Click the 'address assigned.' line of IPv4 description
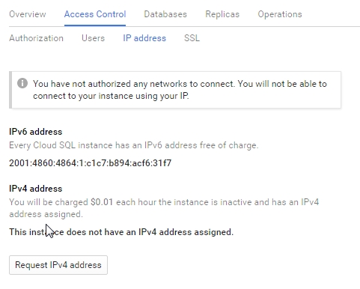This screenshot has width=360, height=289. 46,214
